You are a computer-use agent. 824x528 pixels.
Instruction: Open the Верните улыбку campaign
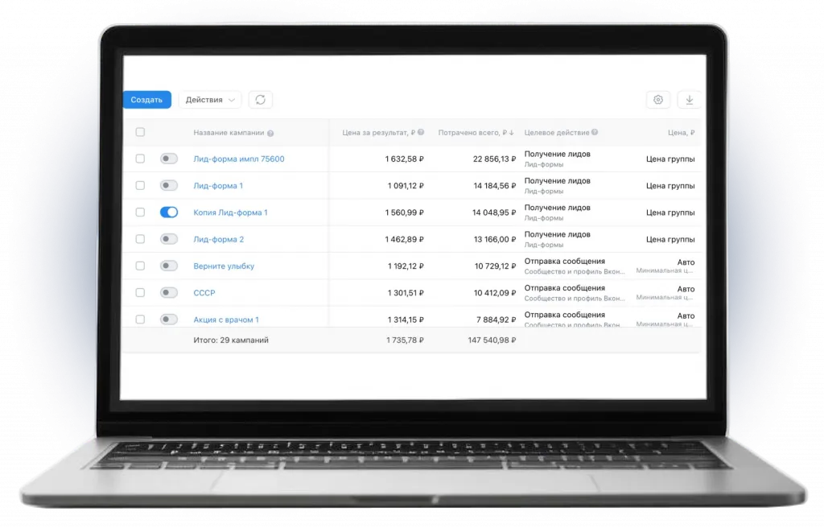point(224,266)
